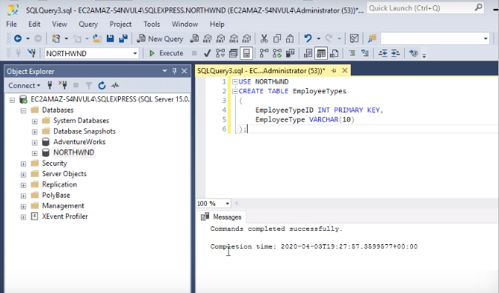The height and width of the screenshot is (293, 499).
Task: Open a New Query window
Action: (x=160, y=38)
